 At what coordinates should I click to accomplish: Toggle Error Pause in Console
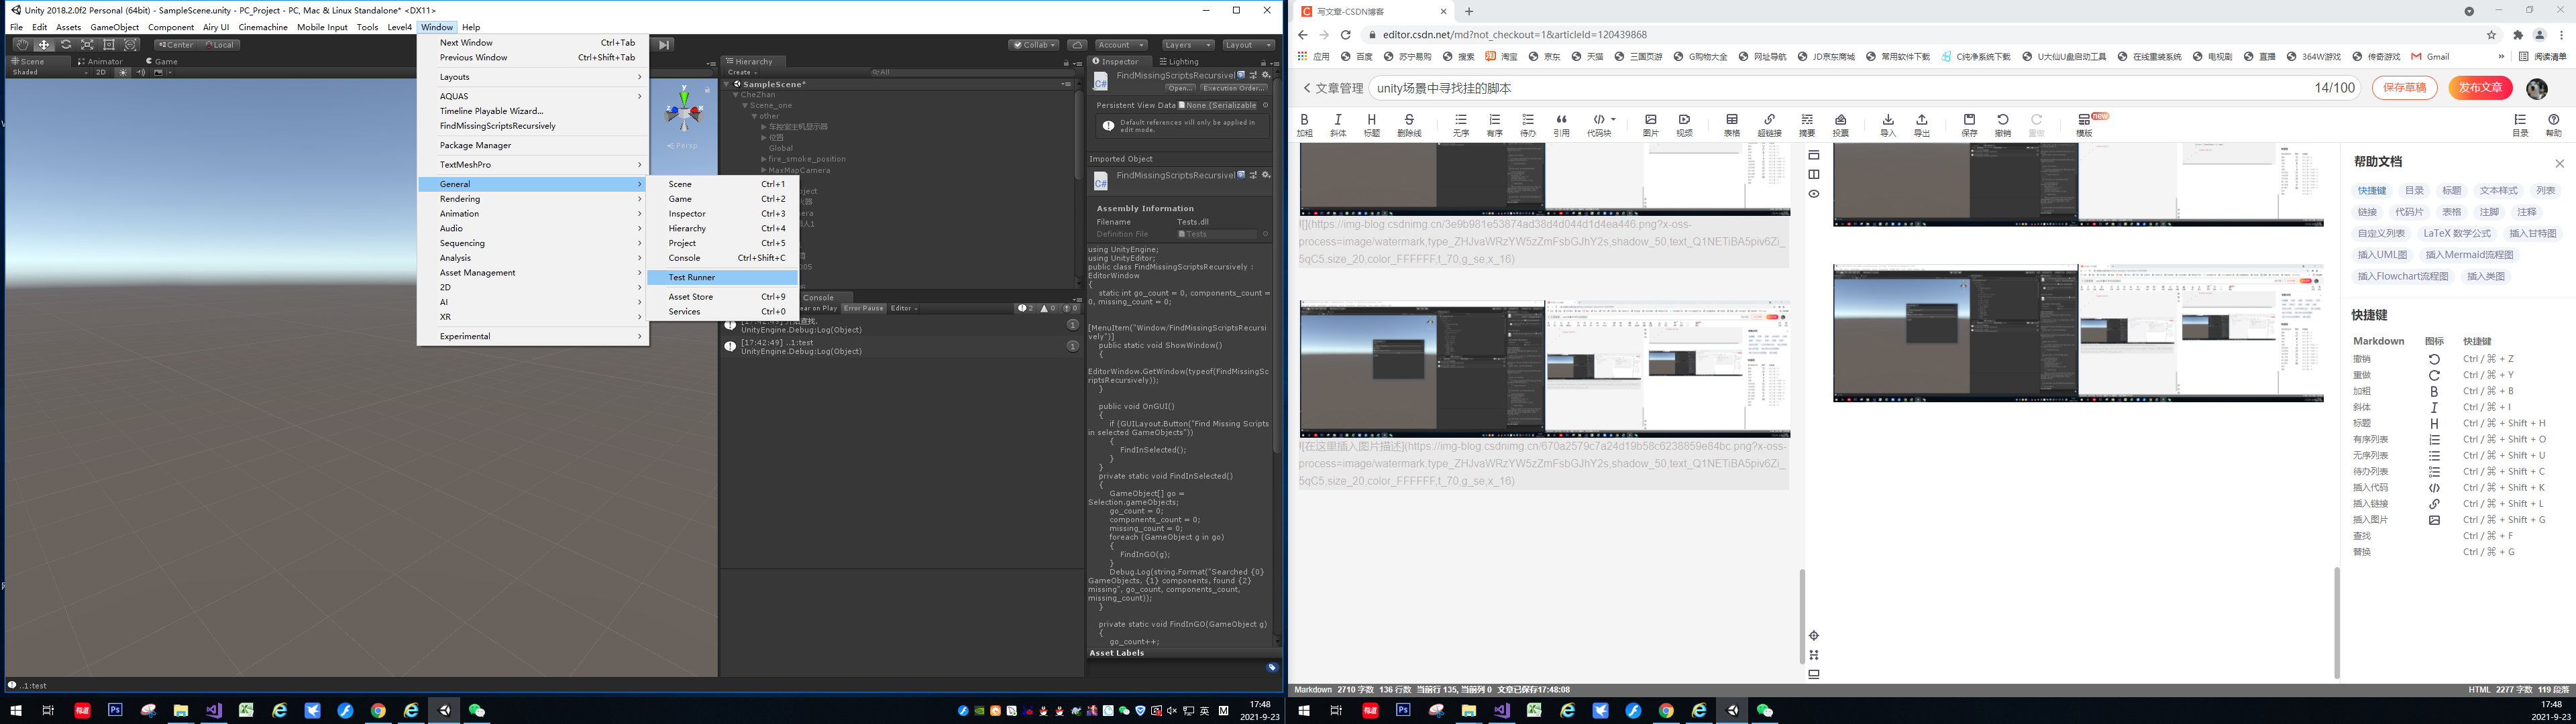point(864,308)
